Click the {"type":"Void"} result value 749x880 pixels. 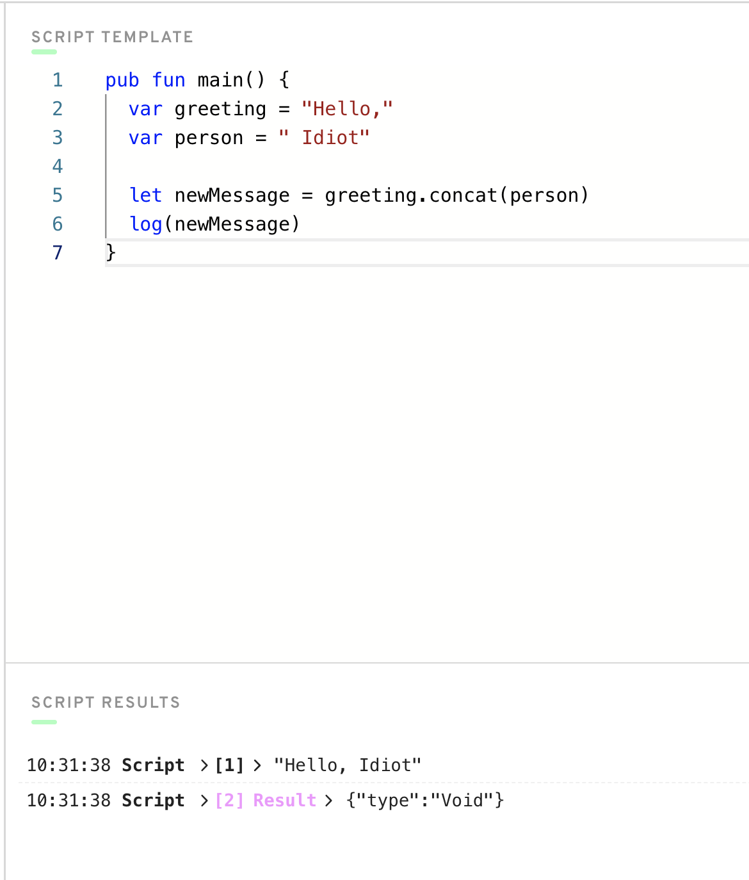coord(425,801)
